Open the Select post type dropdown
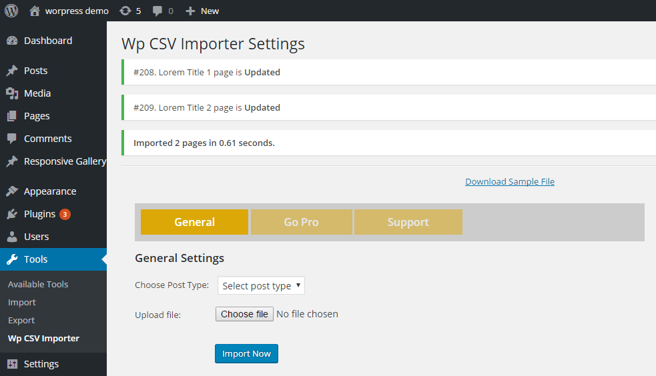 pyautogui.click(x=261, y=285)
